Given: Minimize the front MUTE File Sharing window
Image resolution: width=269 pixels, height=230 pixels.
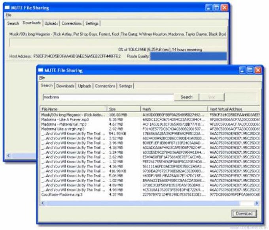Looking at the screenshot, I should tap(242, 70).
